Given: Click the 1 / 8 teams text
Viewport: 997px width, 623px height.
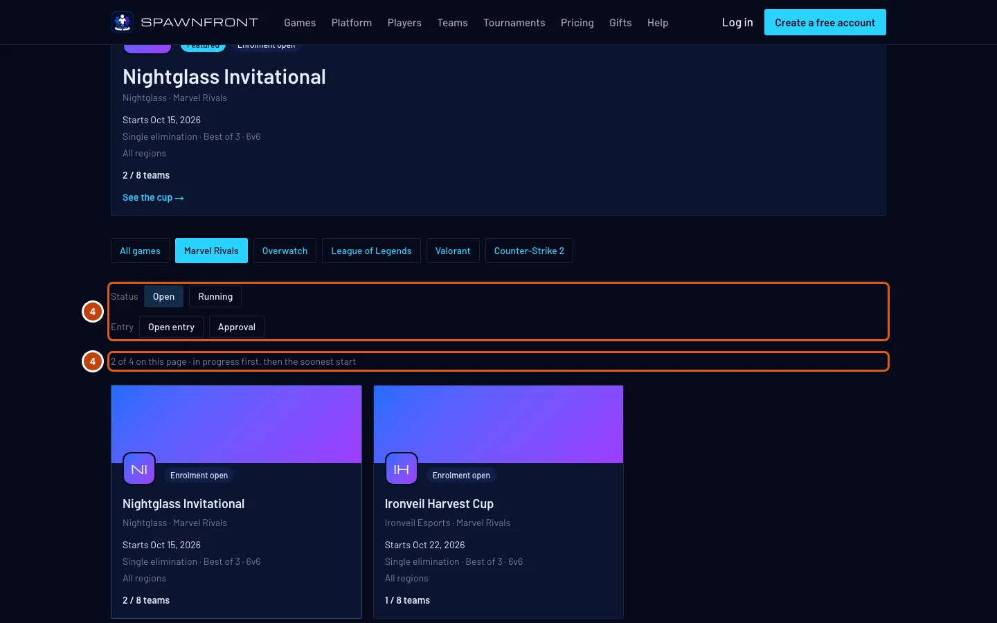Looking at the screenshot, I should (407, 600).
